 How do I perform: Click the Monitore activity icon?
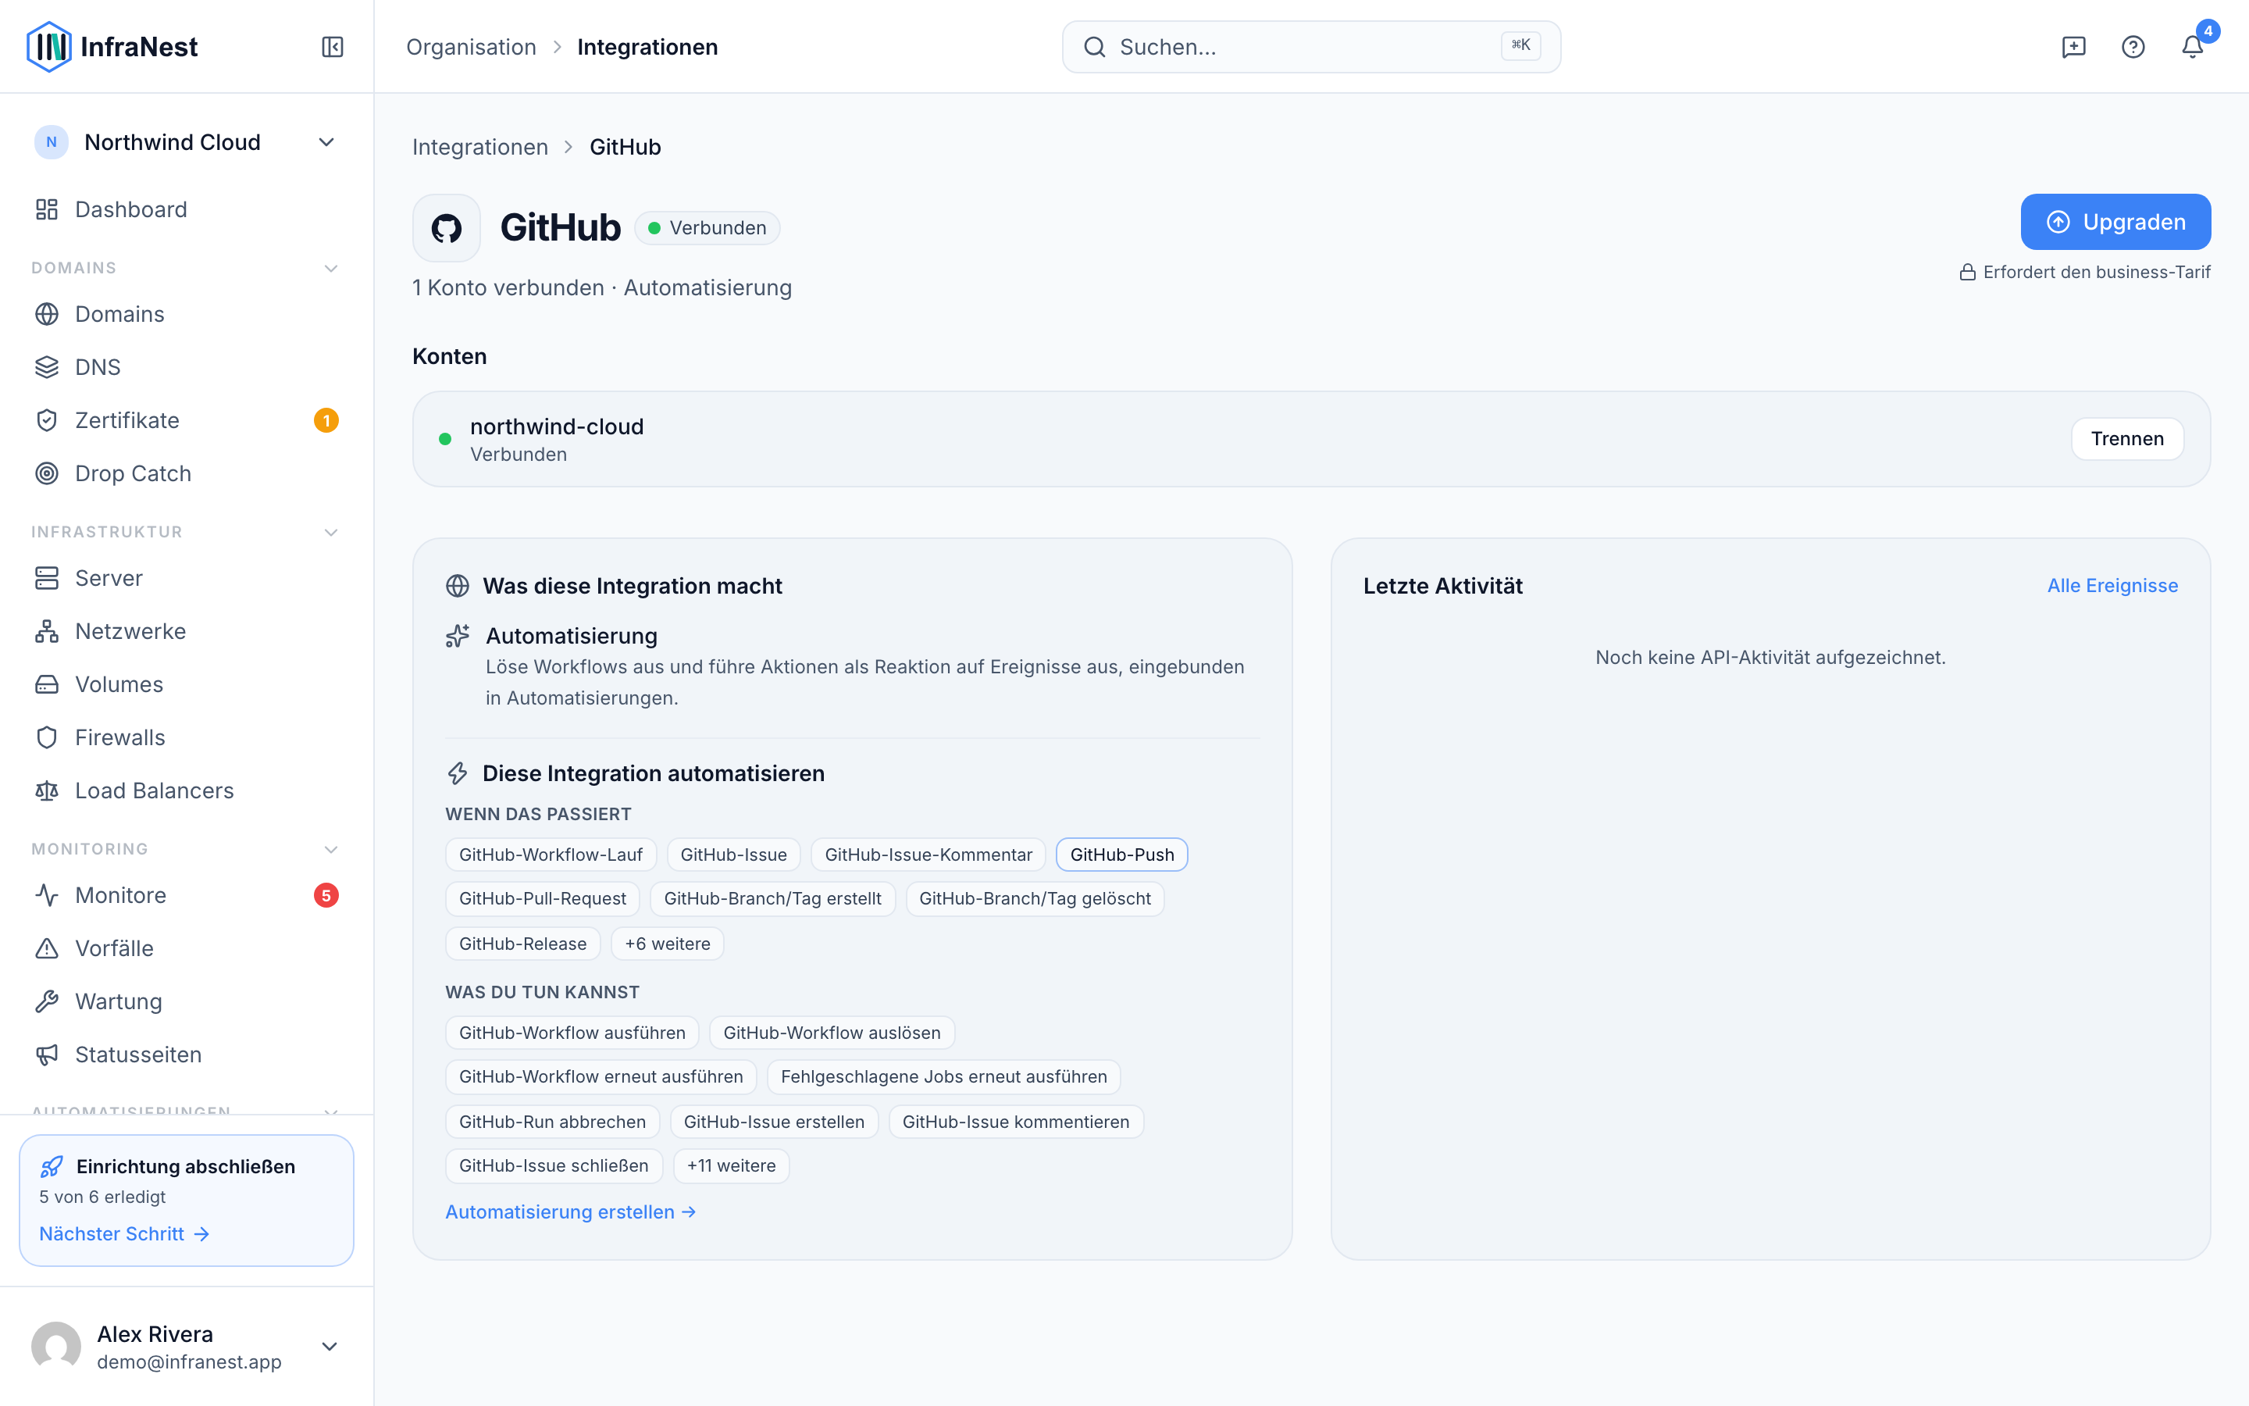(x=47, y=895)
